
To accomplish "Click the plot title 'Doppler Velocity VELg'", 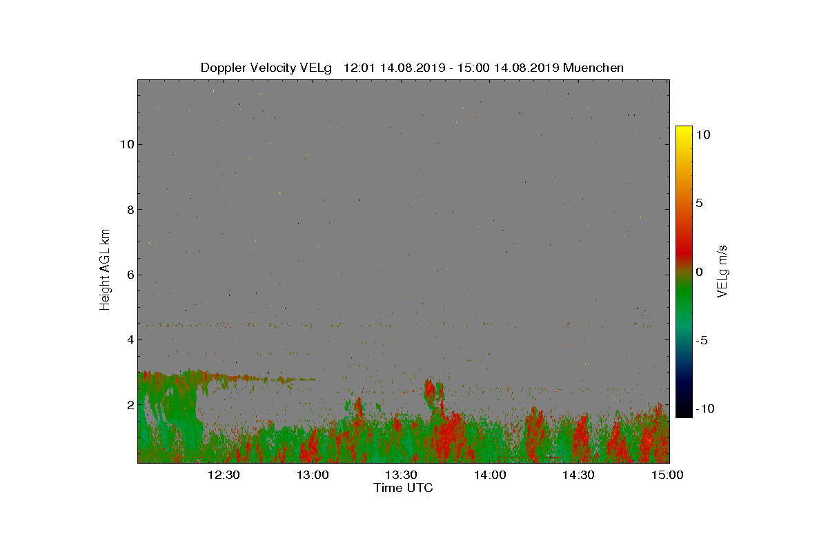I will (x=266, y=68).
